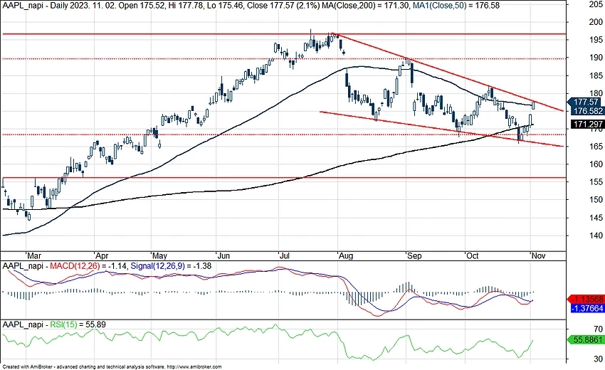This screenshot has width=605, height=370.
Task: Click the RSI(15) = 55.89 label
Action: (78, 325)
